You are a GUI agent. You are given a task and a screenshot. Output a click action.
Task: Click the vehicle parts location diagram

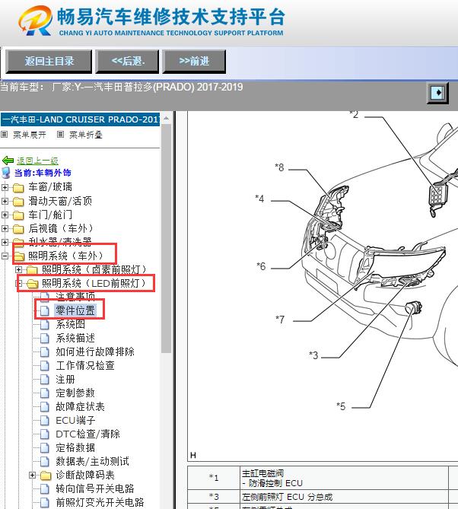tap(323, 285)
